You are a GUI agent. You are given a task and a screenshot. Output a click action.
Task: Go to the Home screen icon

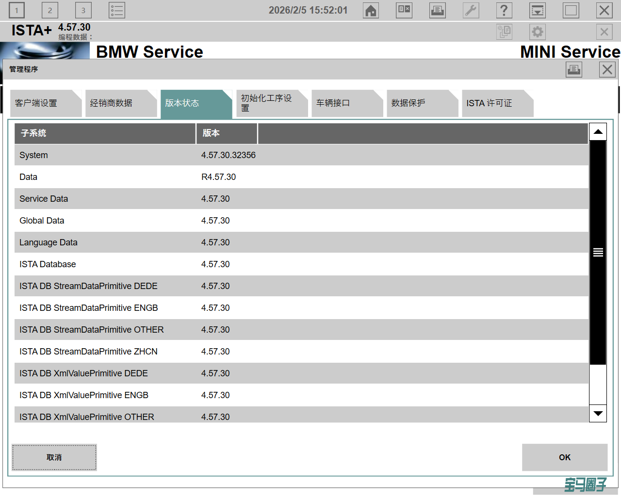click(371, 10)
